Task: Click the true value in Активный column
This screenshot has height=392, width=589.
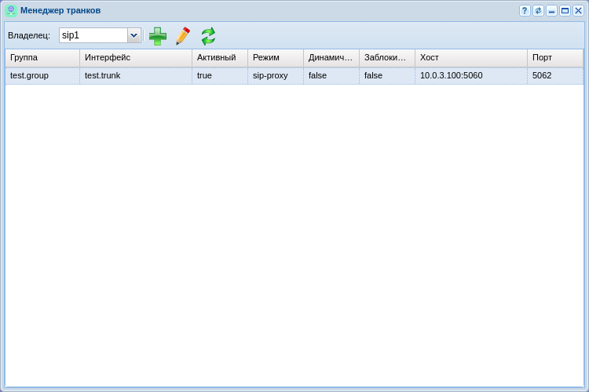Action: pyautogui.click(x=220, y=76)
